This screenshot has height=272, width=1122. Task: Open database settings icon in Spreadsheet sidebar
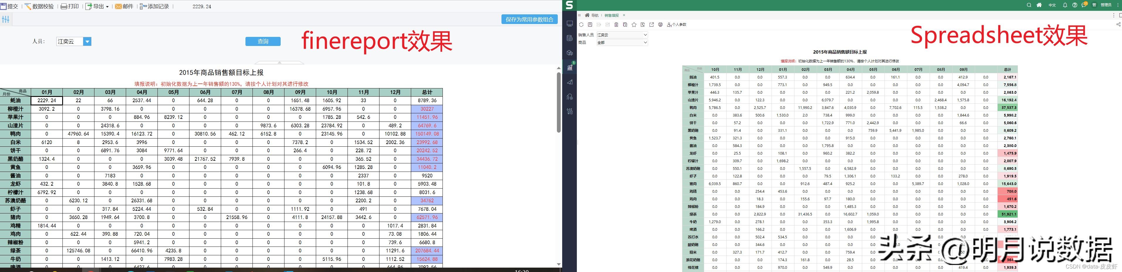[x=569, y=38]
